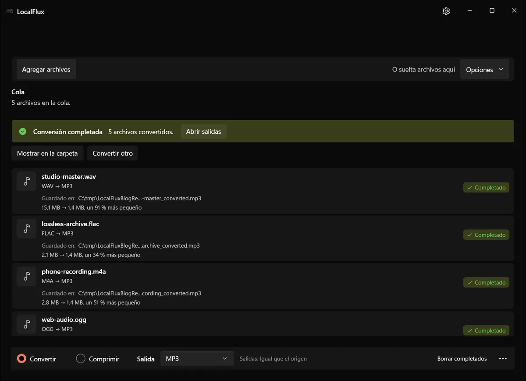Click the 'OGG → MP3' conversion label
Viewport: 526px width, 381px height.
pyautogui.click(x=57, y=329)
